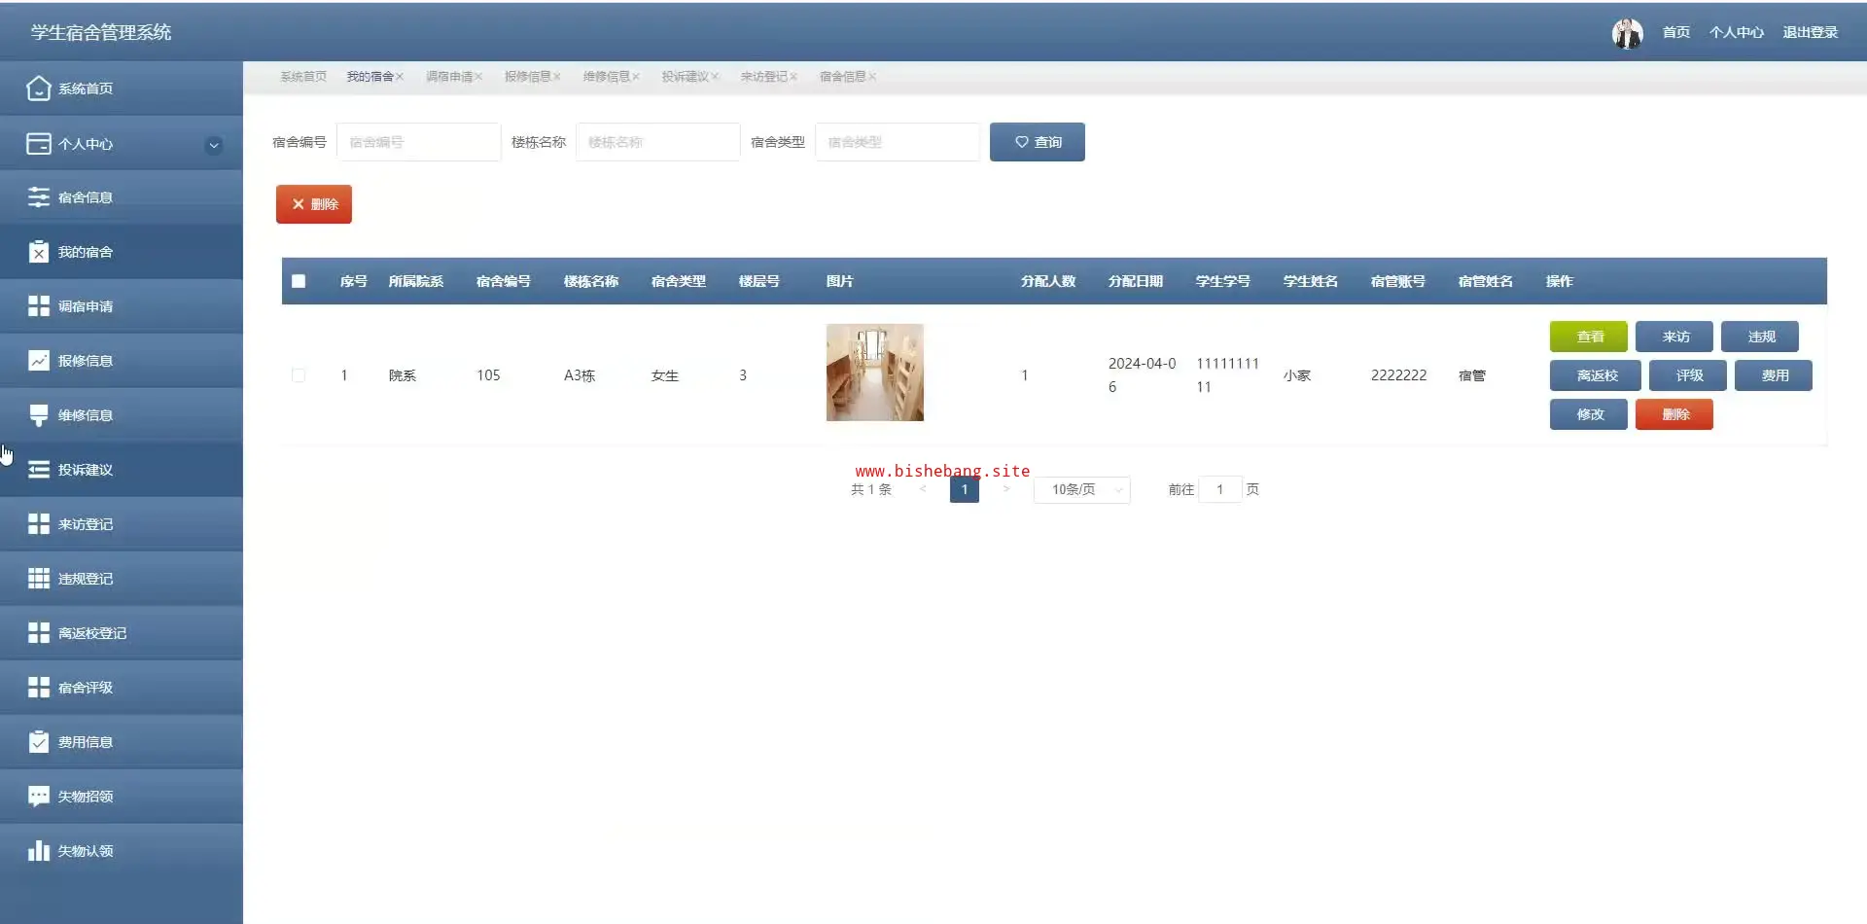The image size is (1867, 924).
Task: Click the 系统首页 house icon in sidebar
Action: point(38,89)
